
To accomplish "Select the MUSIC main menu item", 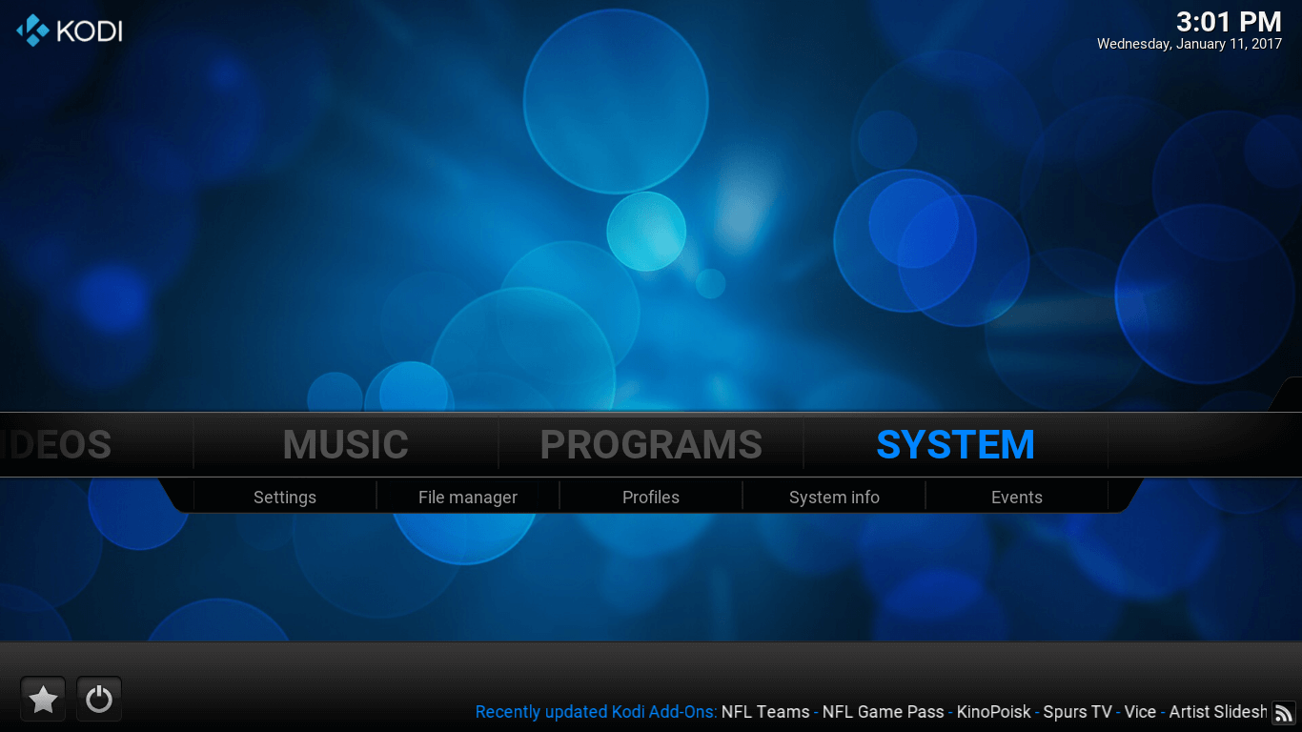I will coord(346,444).
